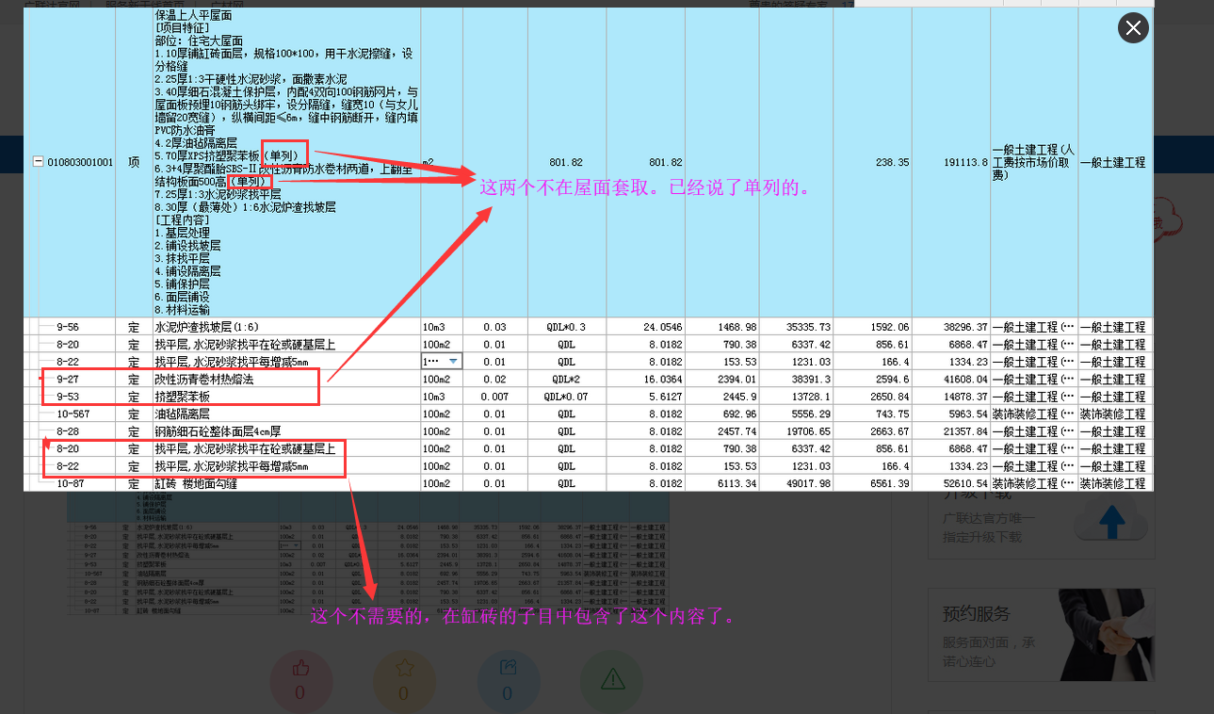1214x714 pixels.
Task: Click the composite unit price 2663.67
Action: pos(890,431)
